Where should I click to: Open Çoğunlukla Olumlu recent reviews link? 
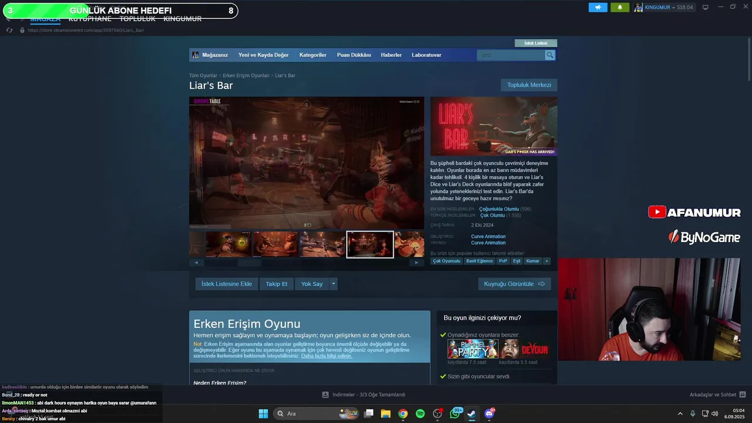tap(499, 209)
